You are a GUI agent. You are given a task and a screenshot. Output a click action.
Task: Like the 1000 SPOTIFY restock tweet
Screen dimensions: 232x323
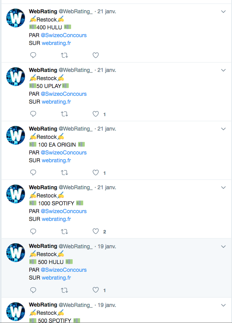pyautogui.click(x=96, y=231)
